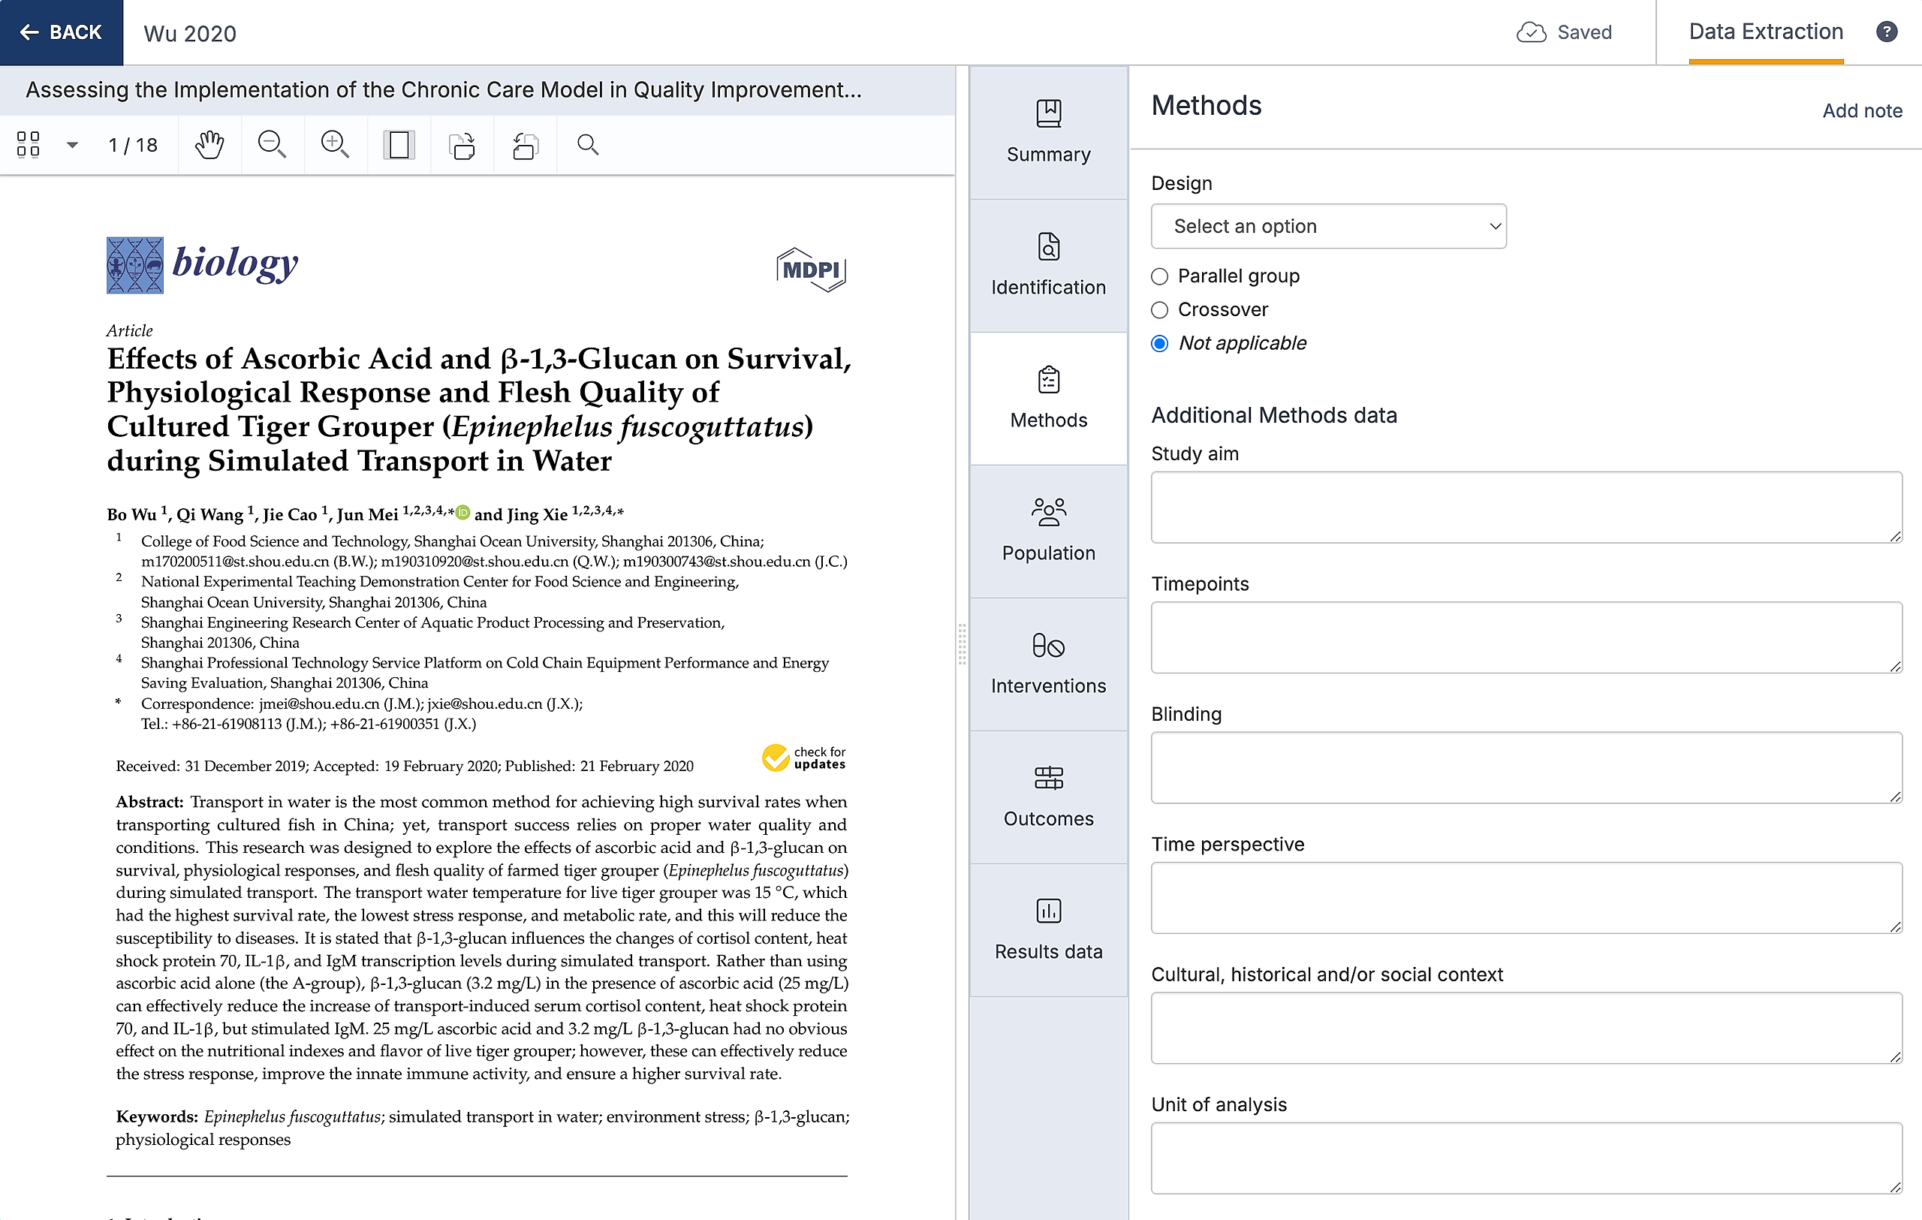Image resolution: width=1922 pixels, height=1220 pixels.
Task: Select the Parallel group radio option
Action: tap(1160, 276)
